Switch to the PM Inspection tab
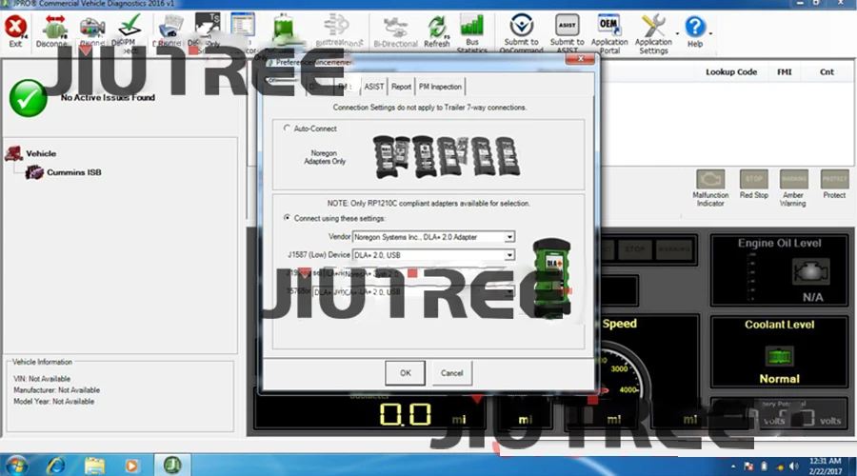Screen dimensions: 857x476 tap(440, 87)
